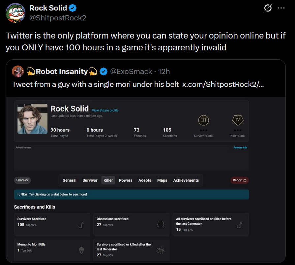295x265 pixels.
Task: Click the skull icon in Memento Mori Kills
Action: (81, 250)
